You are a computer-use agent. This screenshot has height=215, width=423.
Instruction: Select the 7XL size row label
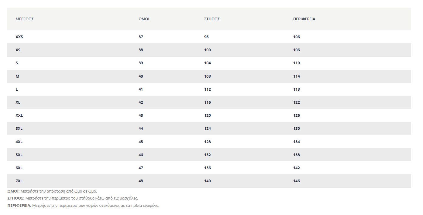(19, 181)
